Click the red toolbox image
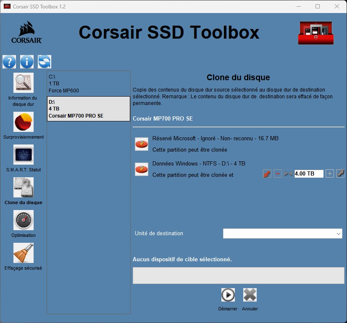 click(x=316, y=33)
